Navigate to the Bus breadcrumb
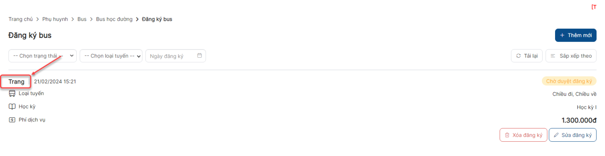Viewport: 605px width, 156px height. (x=82, y=19)
